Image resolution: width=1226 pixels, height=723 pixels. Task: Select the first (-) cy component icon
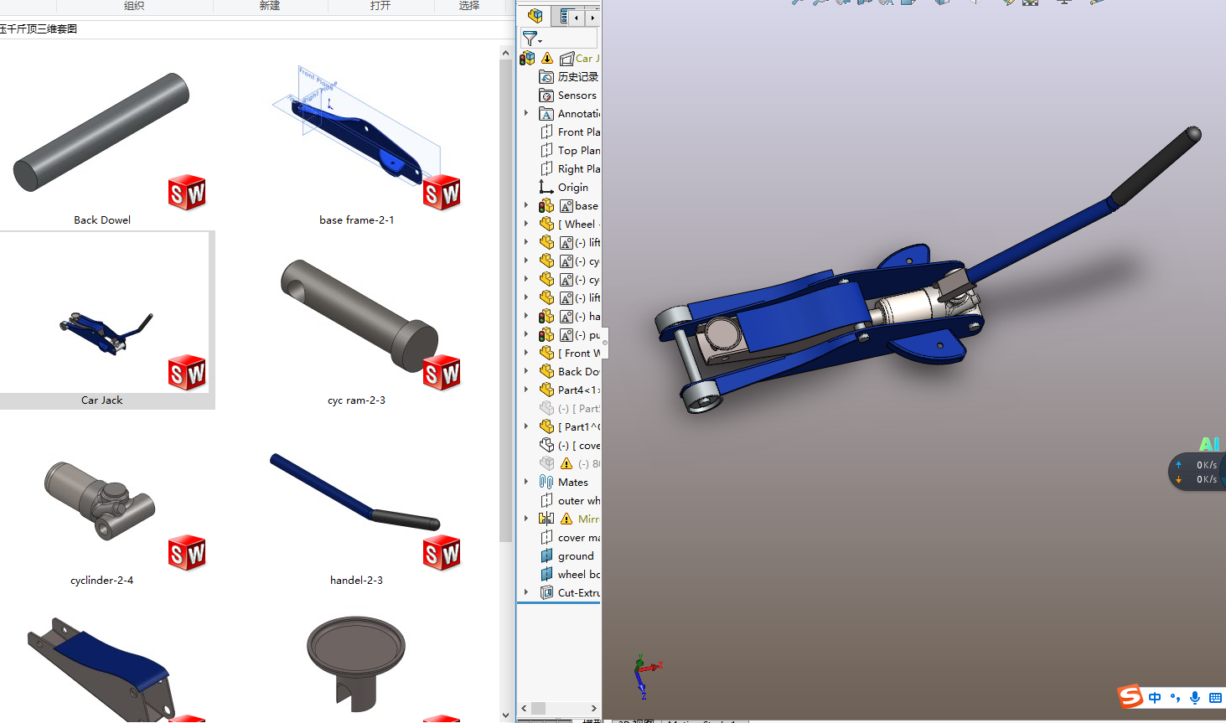coord(546,261)
